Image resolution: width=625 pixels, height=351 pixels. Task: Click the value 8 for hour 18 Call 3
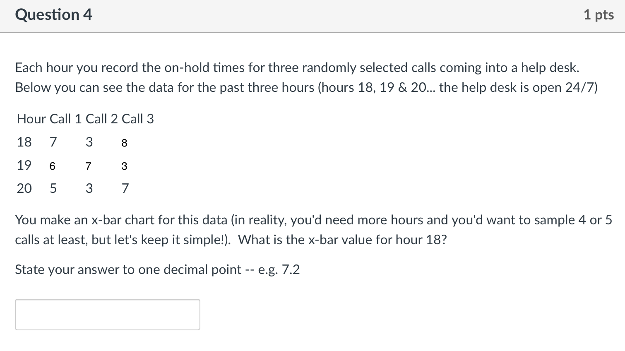[124, 143]
